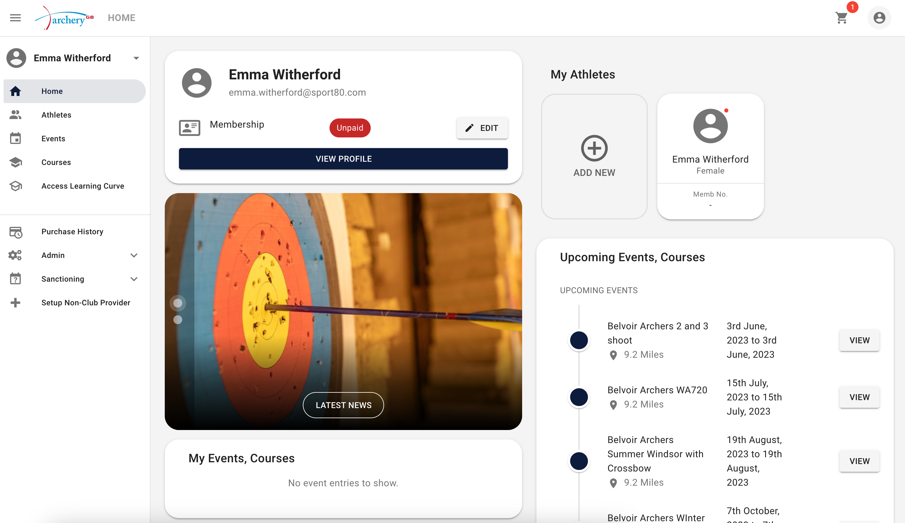Click the VIEW PROFILE button
The width and height of the screenshot is (905, 523).
pyautogui.click(x=343, y=158)
